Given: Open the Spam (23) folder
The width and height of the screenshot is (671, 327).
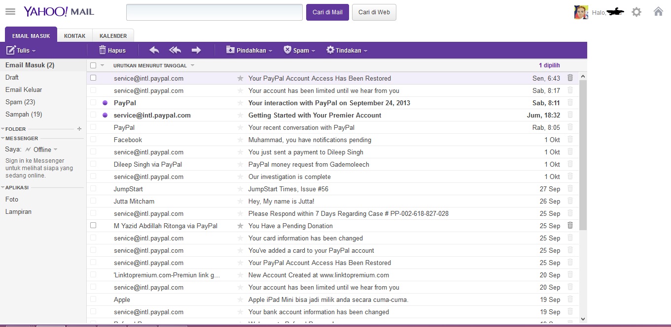Looking at the screenshot, I should (20, 102).
